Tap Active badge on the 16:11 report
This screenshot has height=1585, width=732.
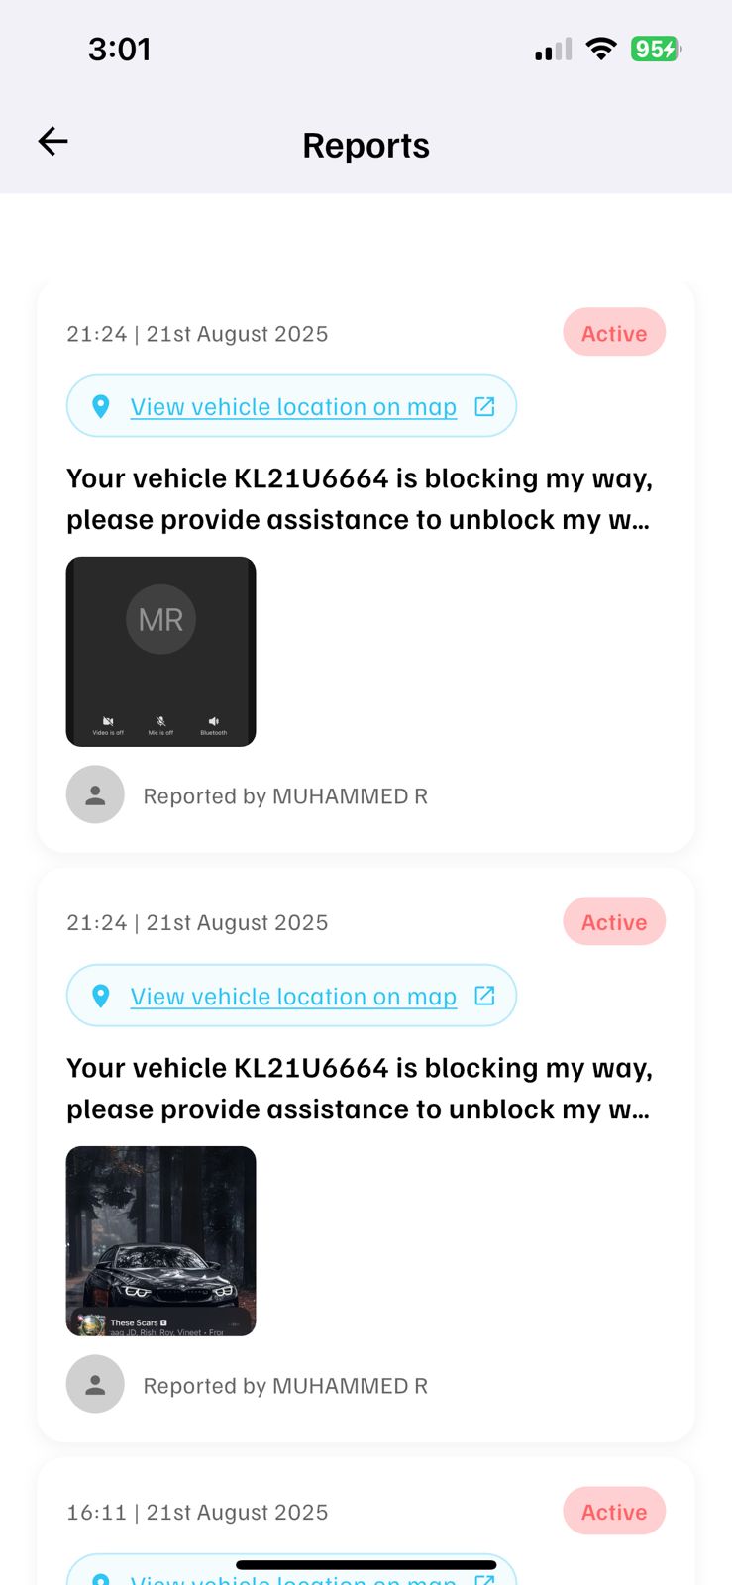point(614,1512)
